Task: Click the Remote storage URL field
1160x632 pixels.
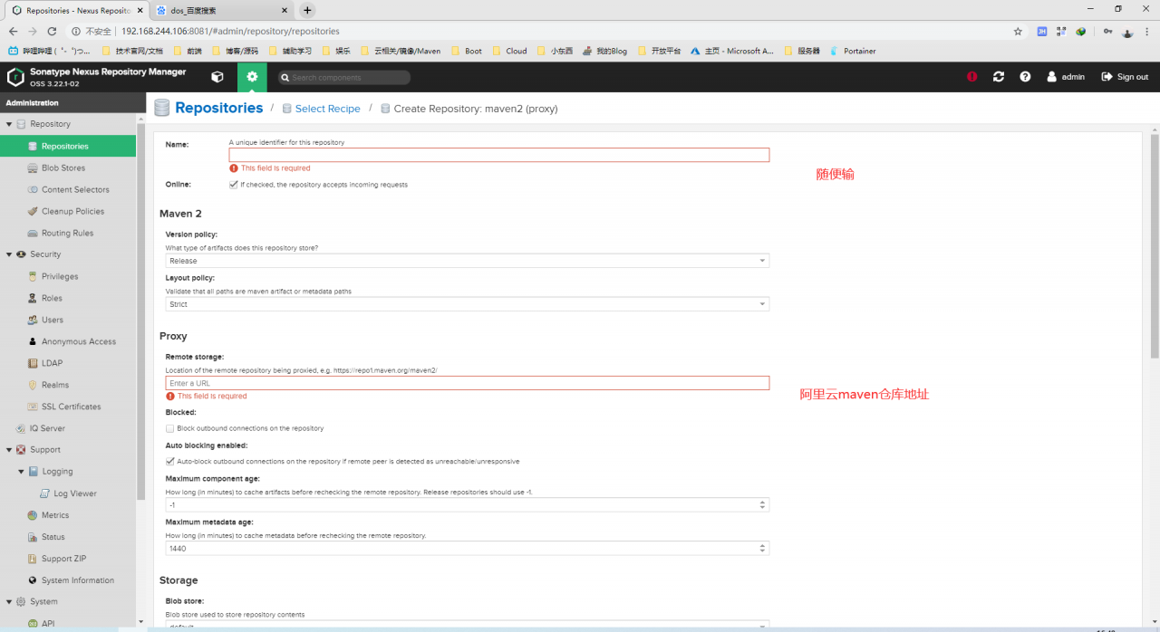Action: point(467,383)
